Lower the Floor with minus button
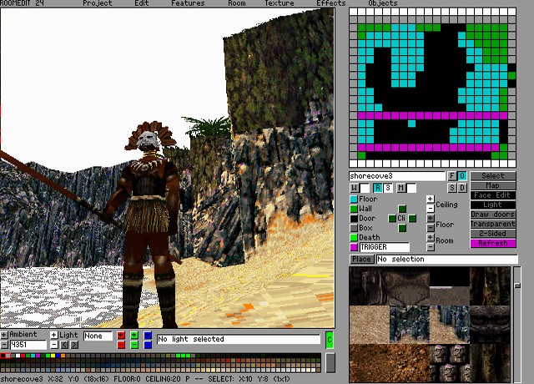The width and height of the screenshot is (534, 384). pyautogui.click(x=430, y=228)
